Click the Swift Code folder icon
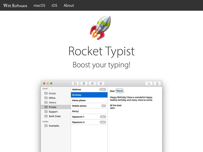The image size is (203, 152). pyautogui.click(x=46, y=116)
